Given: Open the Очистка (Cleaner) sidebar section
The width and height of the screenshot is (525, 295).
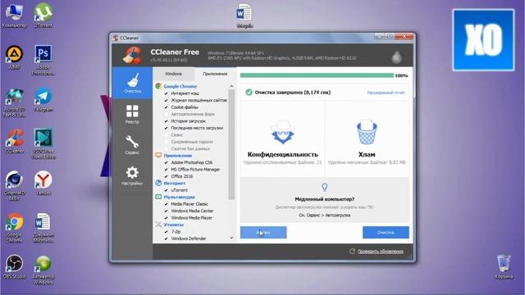Looking at the screenshot, I should click(132, 83).
